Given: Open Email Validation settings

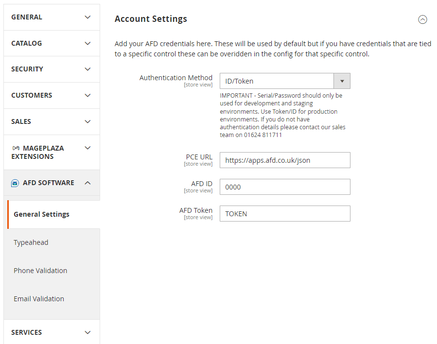Looking at the screenshot, I should click(39, 299).
